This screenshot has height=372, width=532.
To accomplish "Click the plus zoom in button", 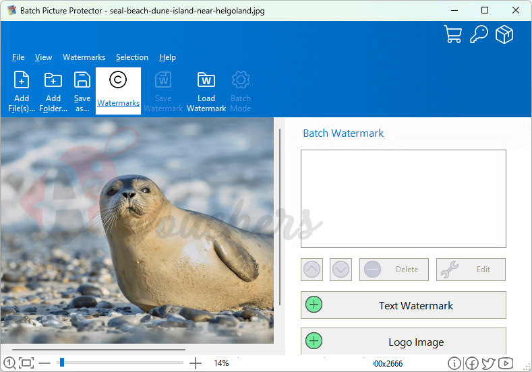I will click(x=196, y=363).
